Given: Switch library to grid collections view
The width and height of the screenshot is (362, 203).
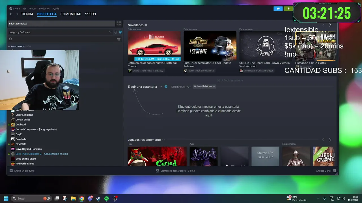Looking at the screenshot, I should [119, 23].
